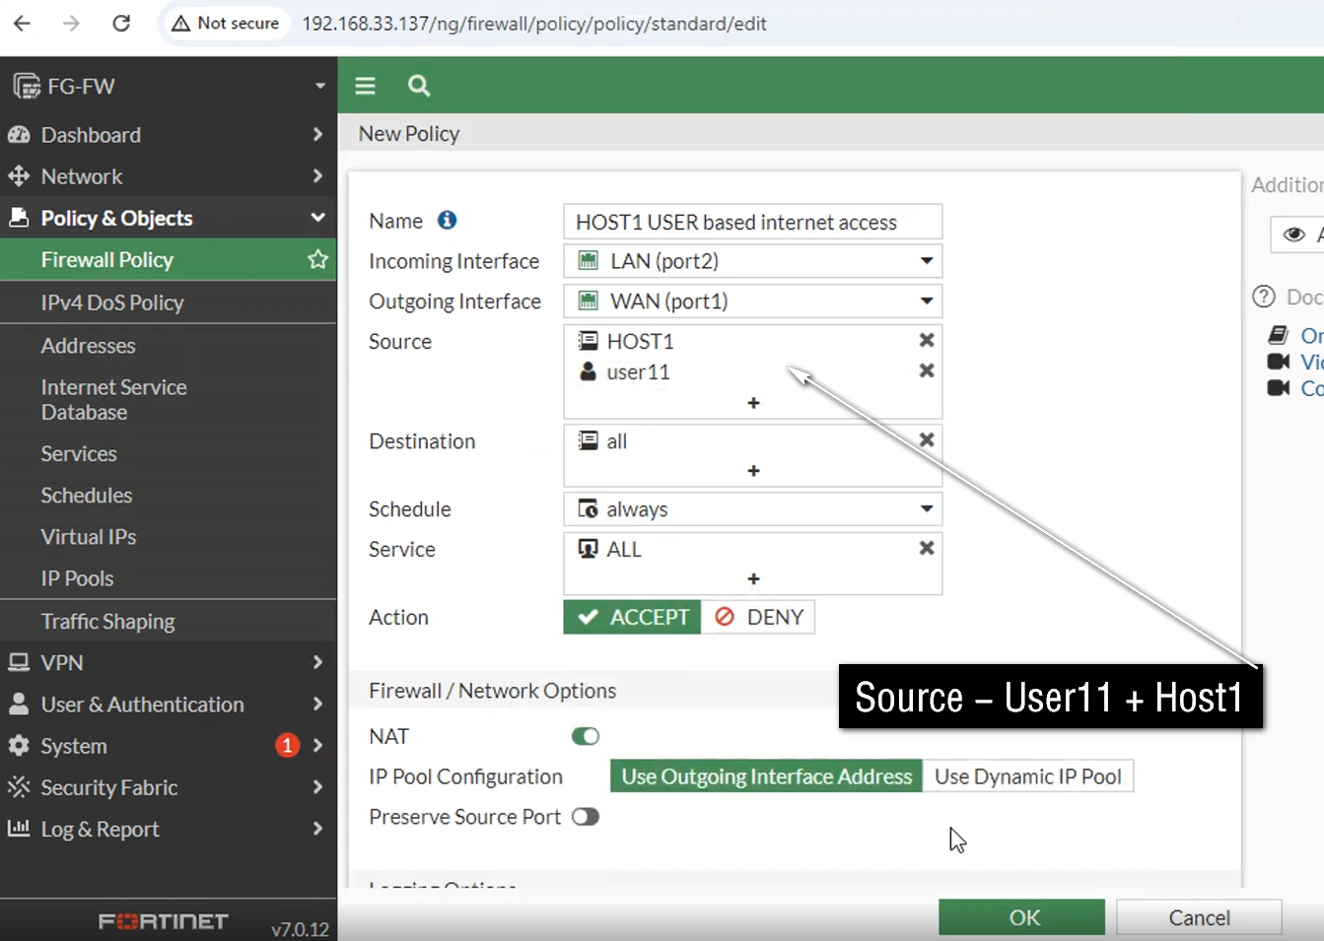Open the Outgoing Interface dropdown
Viewport: 1324px width, 941px height.
point(753,301)
